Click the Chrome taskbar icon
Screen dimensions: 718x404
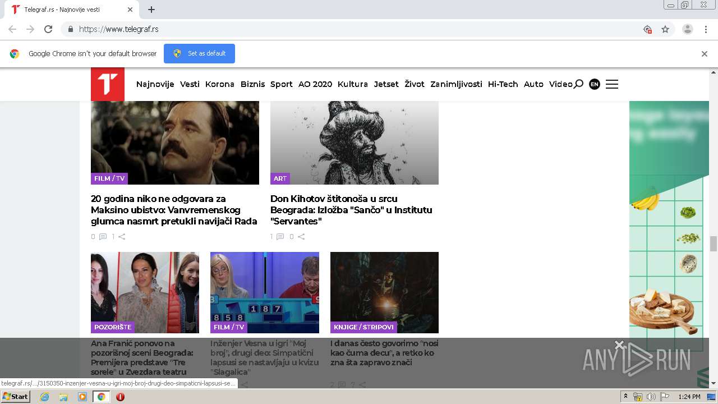(x=102, y=397)
